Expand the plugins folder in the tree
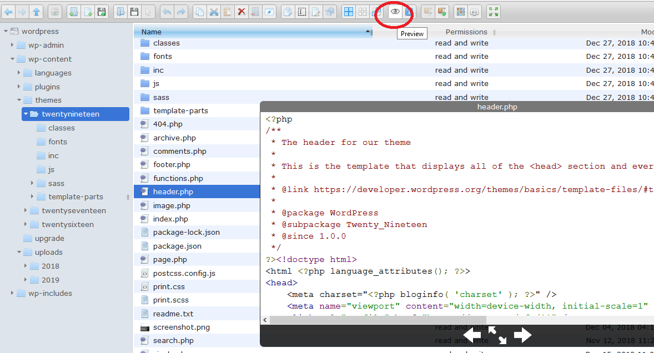 (x=19, y=87)
